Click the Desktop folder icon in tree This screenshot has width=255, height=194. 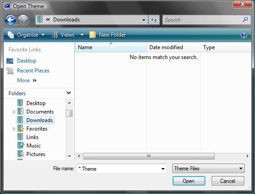(20, 103)
